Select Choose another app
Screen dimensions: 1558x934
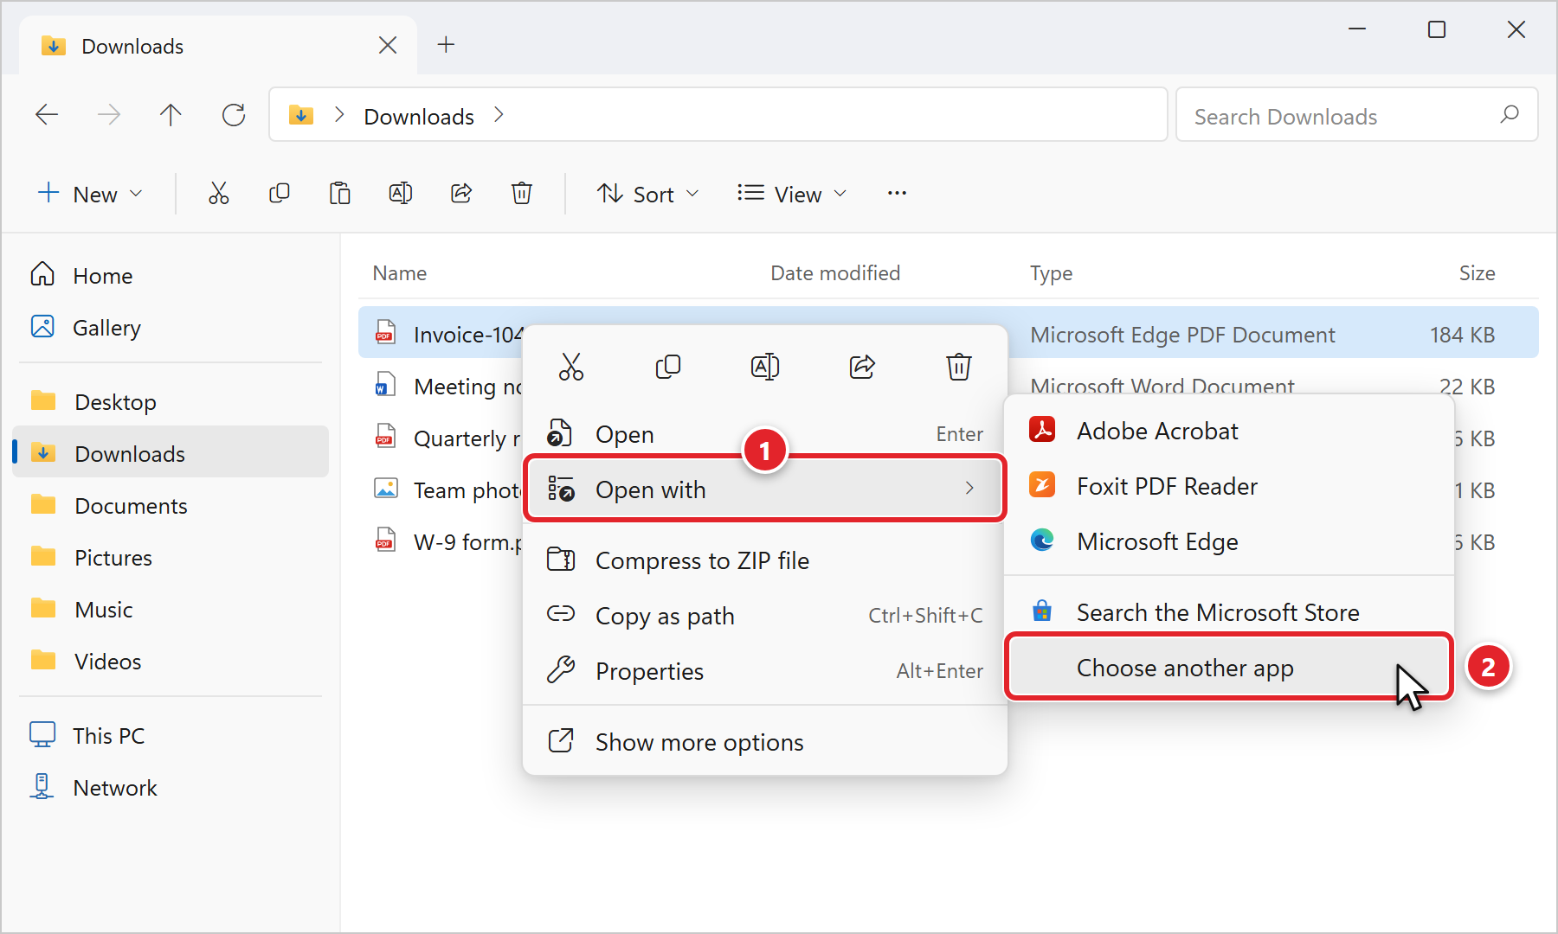[x=1229, y=668]
